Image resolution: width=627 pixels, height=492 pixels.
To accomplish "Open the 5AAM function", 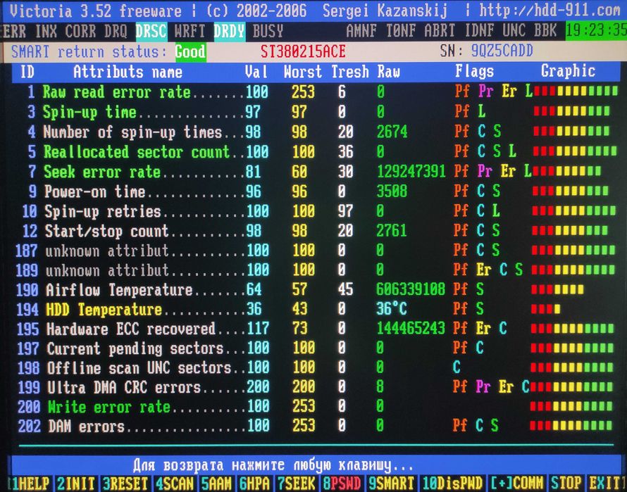I will (217, 484).
